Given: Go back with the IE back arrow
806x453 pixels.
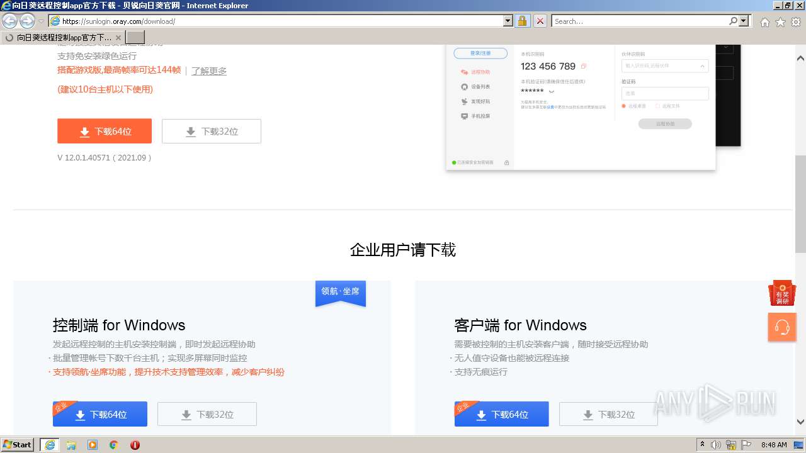Looking at the screenshot, I should click(10, 21).
